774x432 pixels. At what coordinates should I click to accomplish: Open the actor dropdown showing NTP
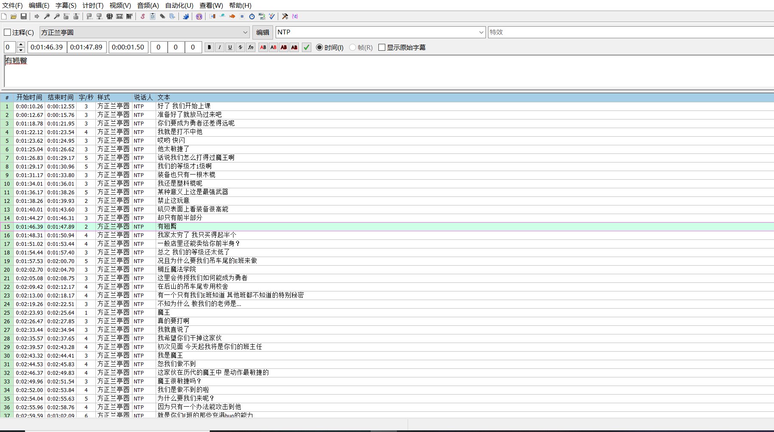[381, 32]
